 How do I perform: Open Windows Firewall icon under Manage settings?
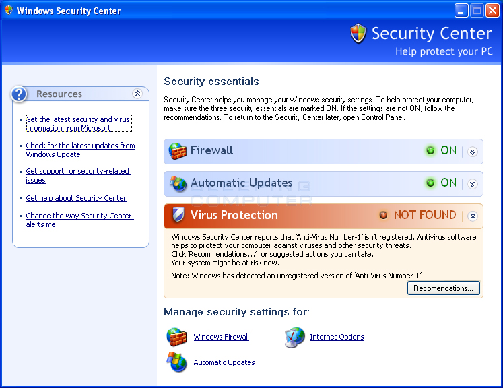click(x=176, y=337)
